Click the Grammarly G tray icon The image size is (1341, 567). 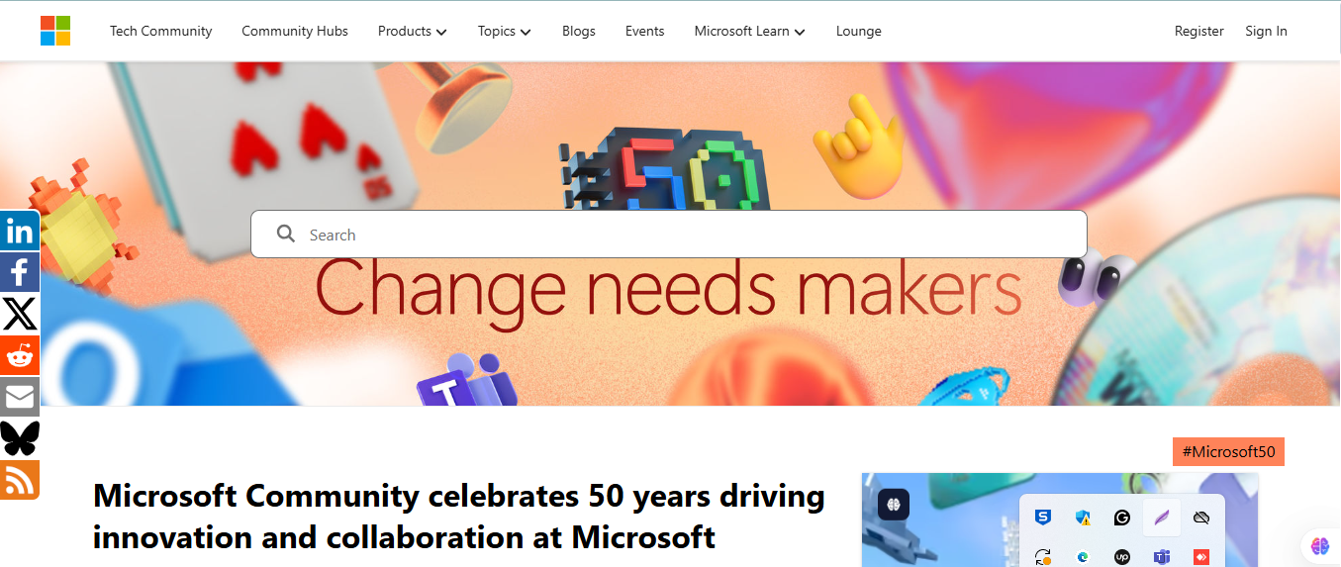(x=1121, y=518)
